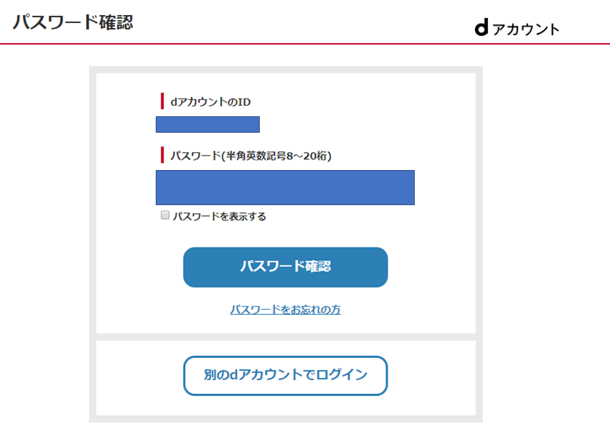
Task: Choose 別のdアカウントでログイン
Action: pos(286,376)
